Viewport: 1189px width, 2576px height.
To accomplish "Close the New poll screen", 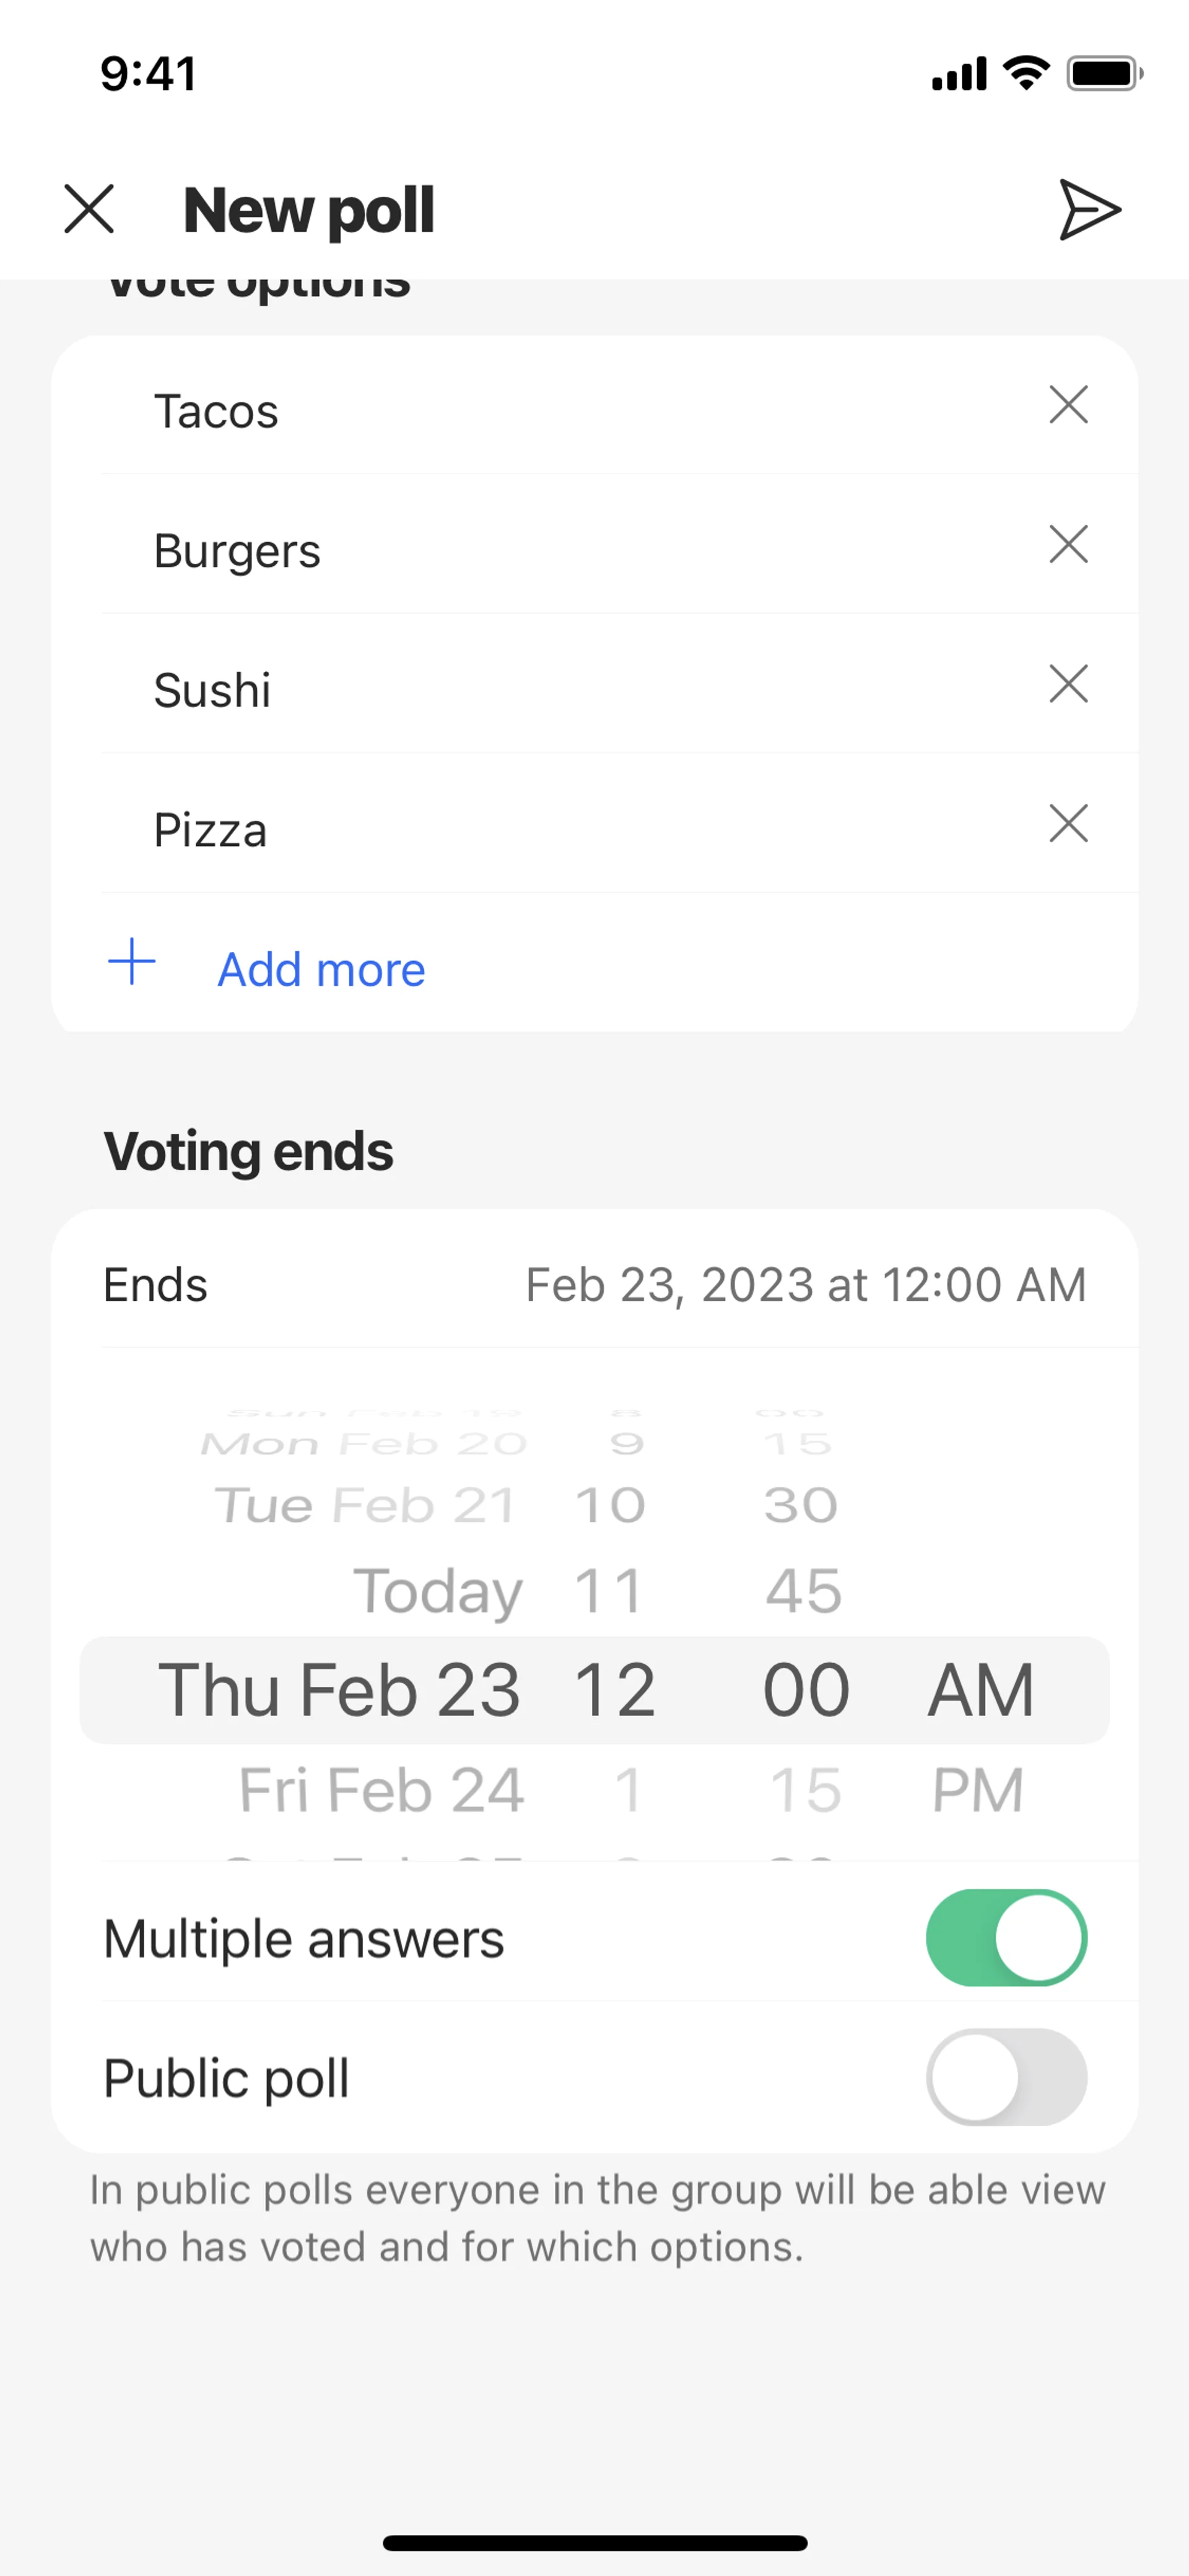I will pos(89,209).
